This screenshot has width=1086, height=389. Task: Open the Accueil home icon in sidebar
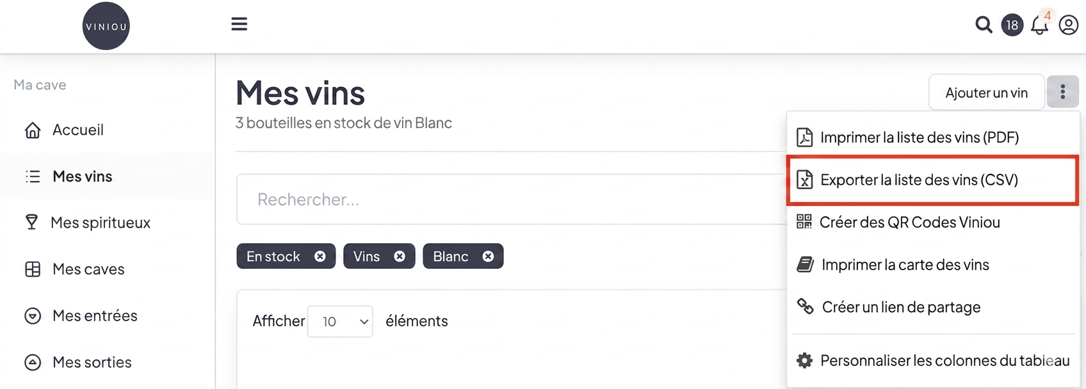click(x=32, y=130)
